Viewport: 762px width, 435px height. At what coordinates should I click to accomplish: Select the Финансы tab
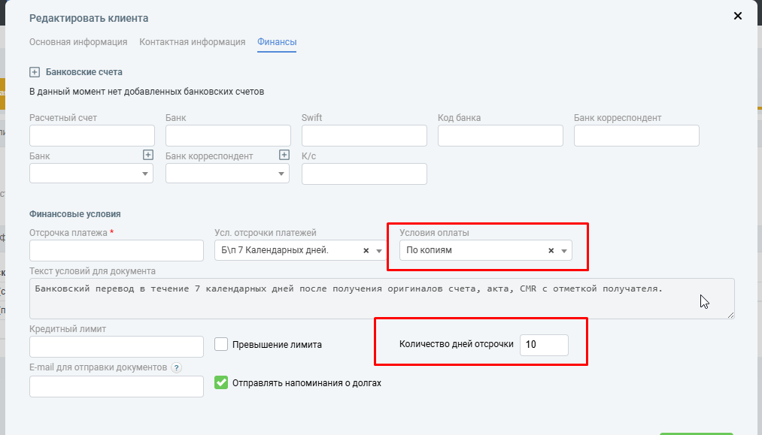(277, 42)
